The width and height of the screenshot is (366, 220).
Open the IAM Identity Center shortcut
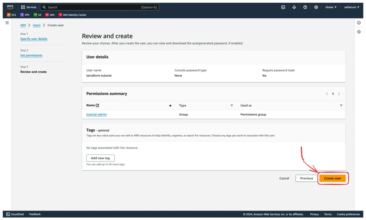click(72, 15)
